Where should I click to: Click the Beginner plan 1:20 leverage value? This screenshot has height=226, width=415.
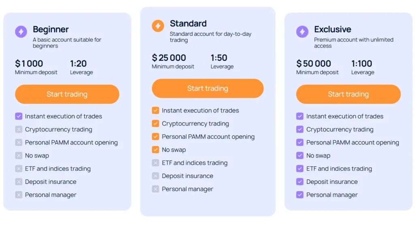pos(78,63)
